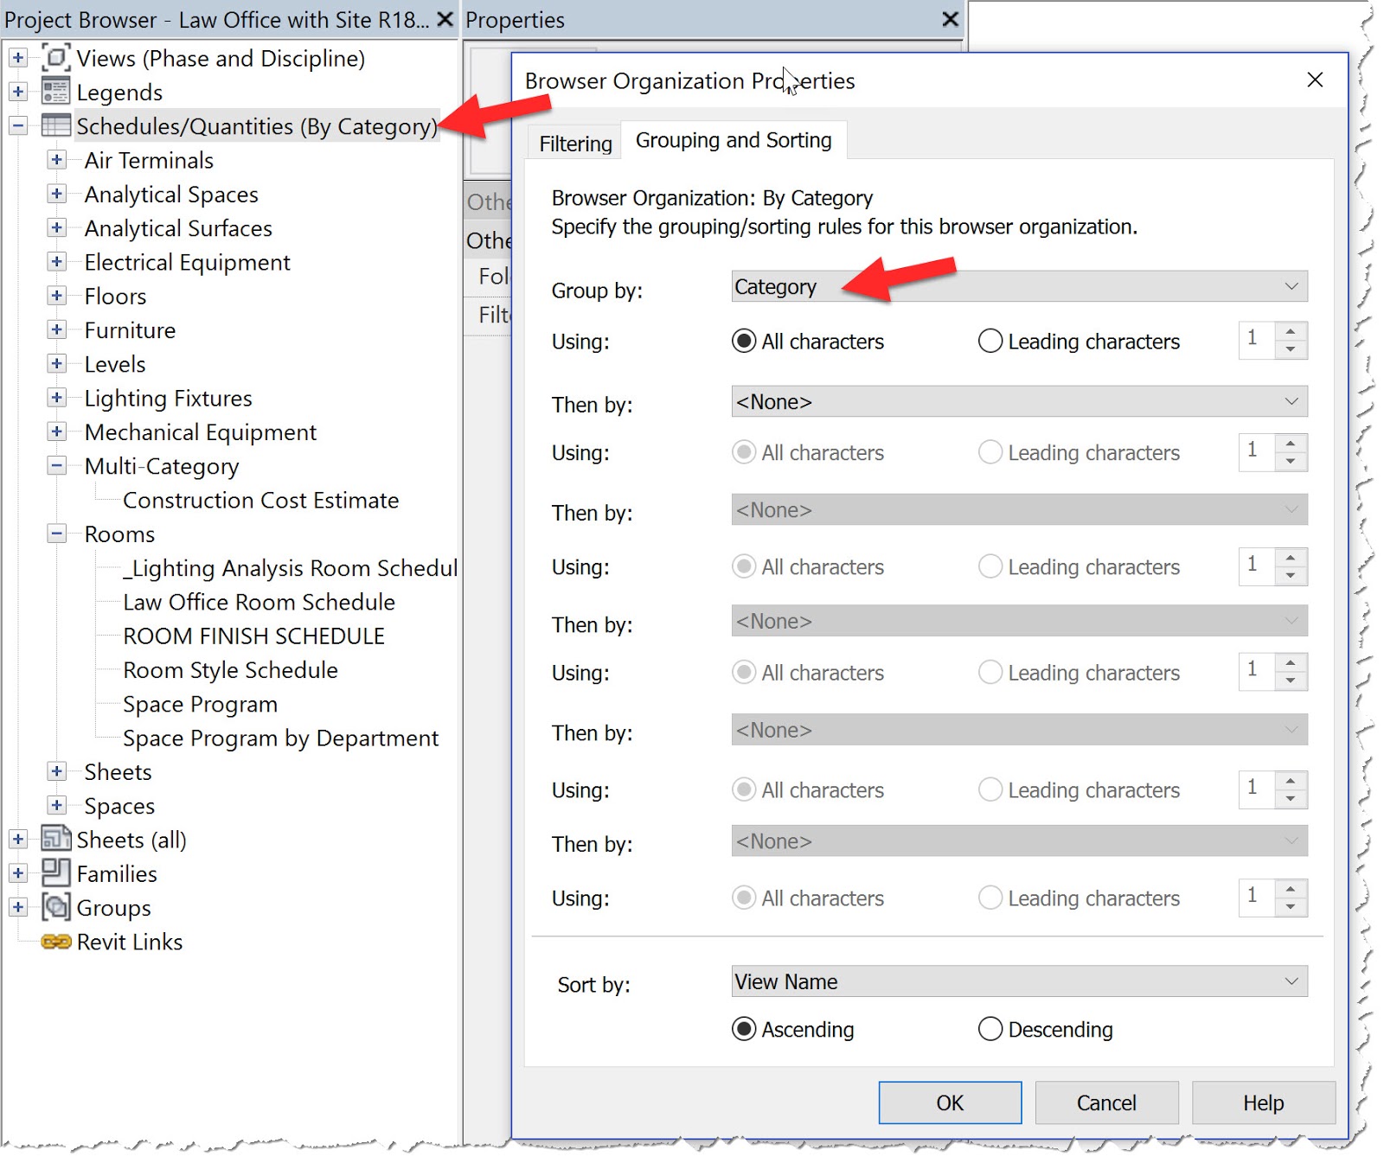Click the Schedules/Quantities table icon
The height and width of the screenshot is (1163, 1384).
point(55,125)
